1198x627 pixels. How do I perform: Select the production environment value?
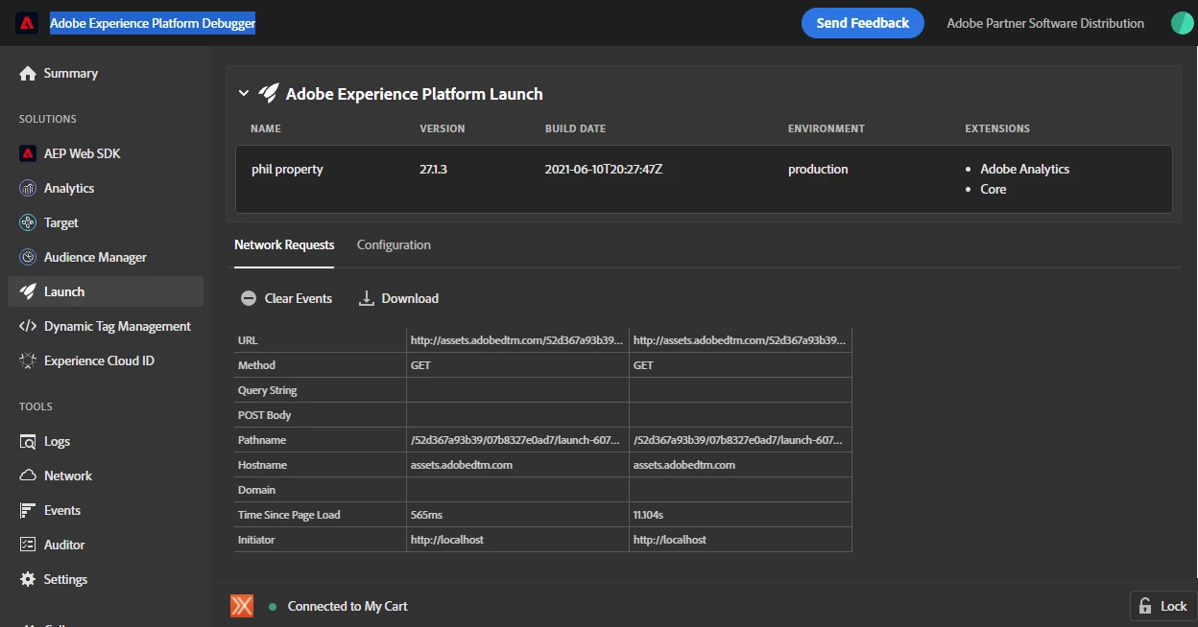pos(818,169)
